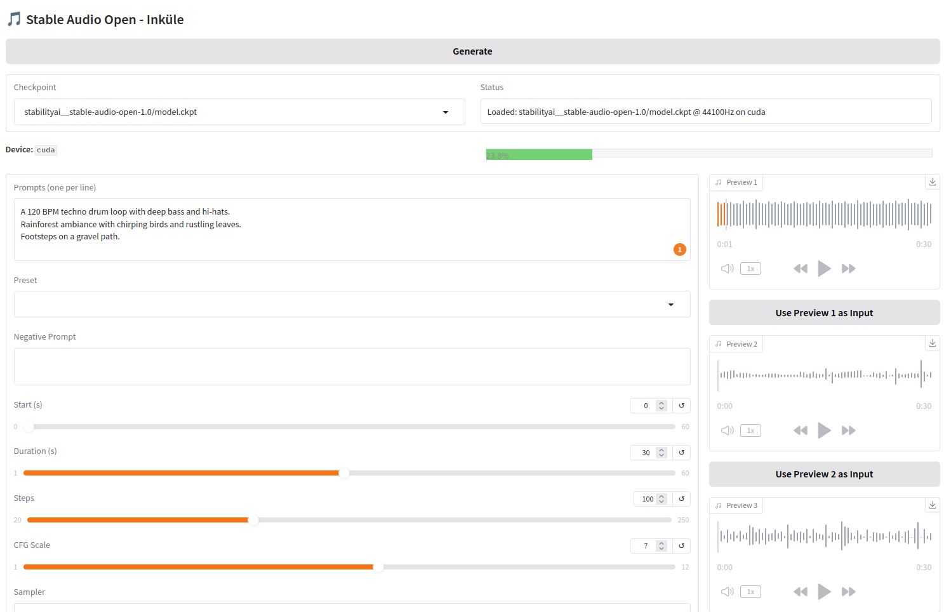Click Preview 2 waveform to seek
The image size is (944, 612).
click(x=824, y=375)
